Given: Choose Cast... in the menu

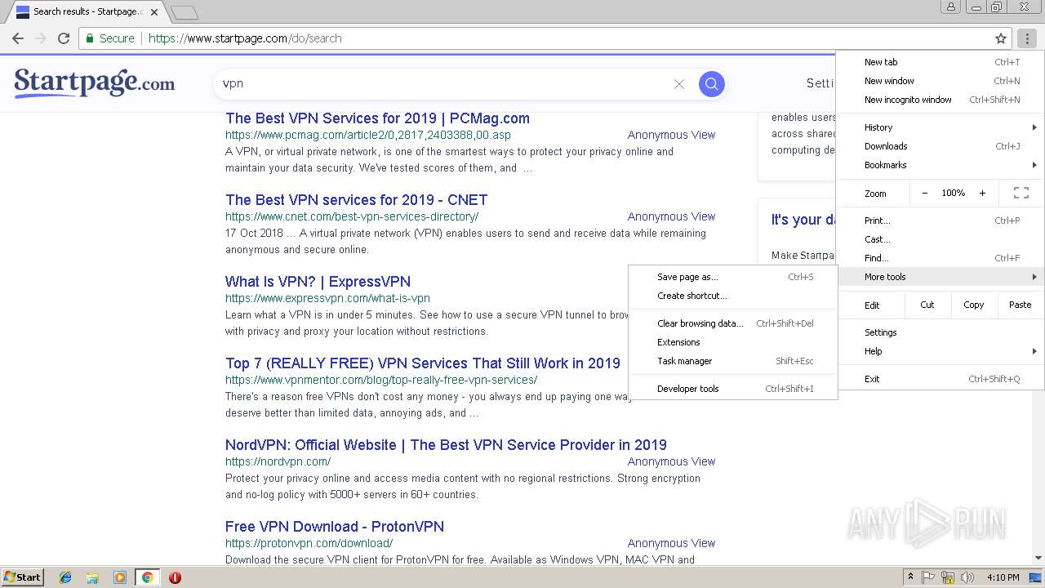Looking at the screenshot, I should click(940, 239).
